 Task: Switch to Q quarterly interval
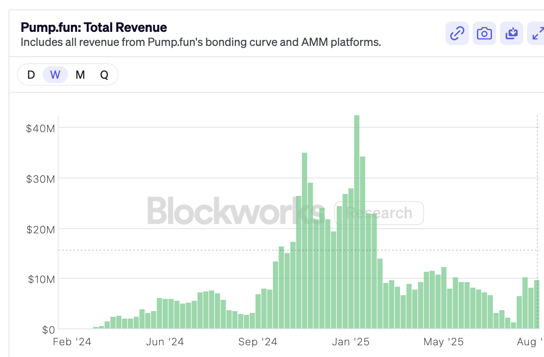point(104,74)
